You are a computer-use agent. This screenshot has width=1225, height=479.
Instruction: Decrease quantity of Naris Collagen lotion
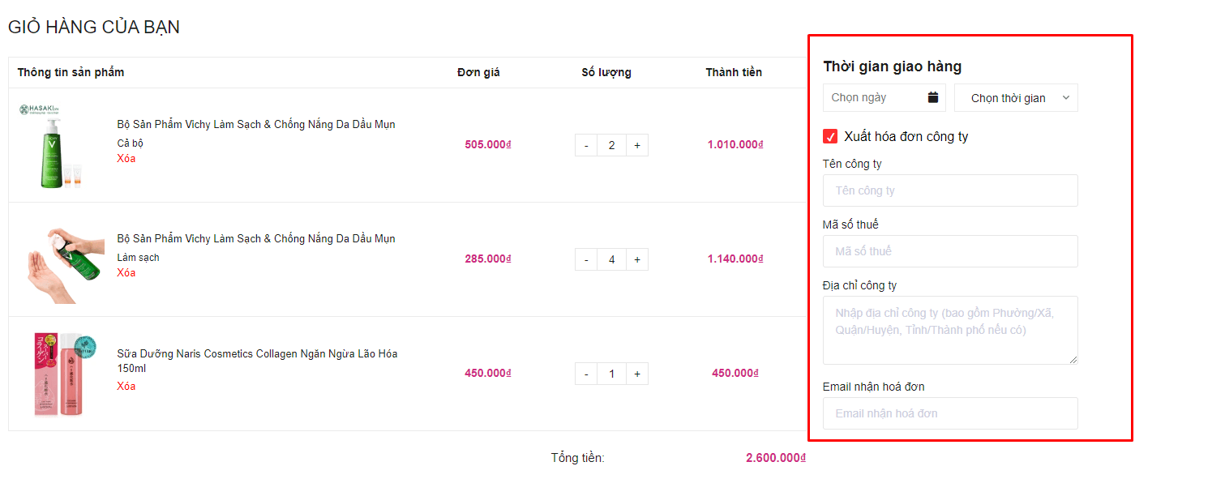click(x=586, y=374)
